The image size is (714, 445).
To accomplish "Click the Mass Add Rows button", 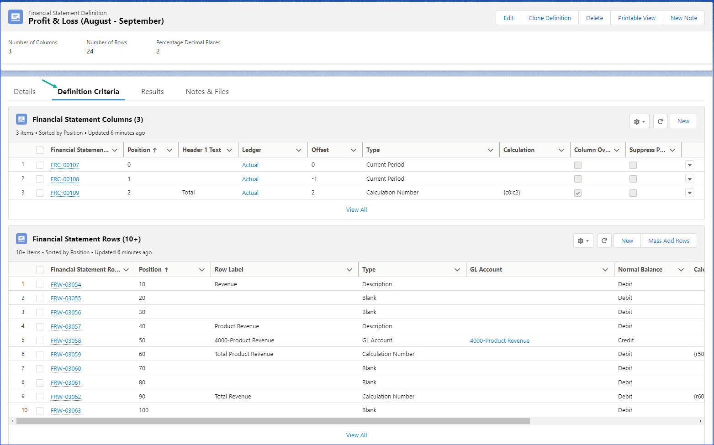I will pos(668,241).
